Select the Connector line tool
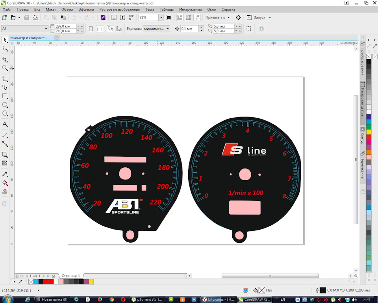 point(5,144)
